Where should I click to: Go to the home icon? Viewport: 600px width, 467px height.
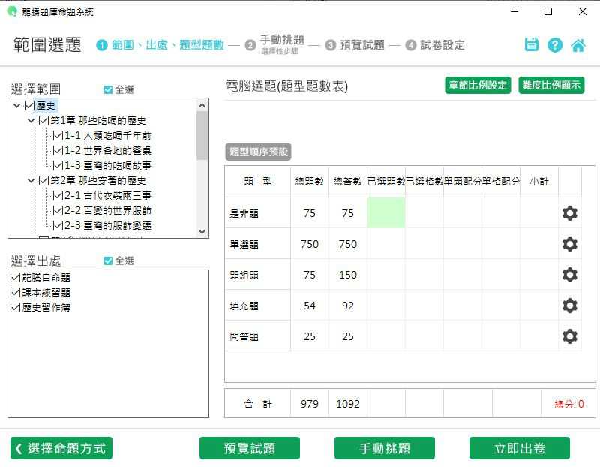point(578,45)
